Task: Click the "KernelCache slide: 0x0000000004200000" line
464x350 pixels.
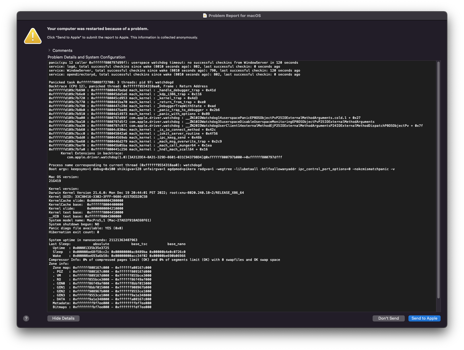Action: 86,201
